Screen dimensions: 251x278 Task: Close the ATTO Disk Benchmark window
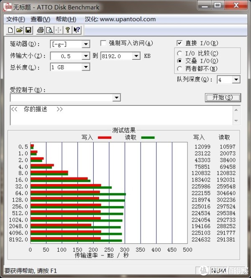(x=236, y=6)
